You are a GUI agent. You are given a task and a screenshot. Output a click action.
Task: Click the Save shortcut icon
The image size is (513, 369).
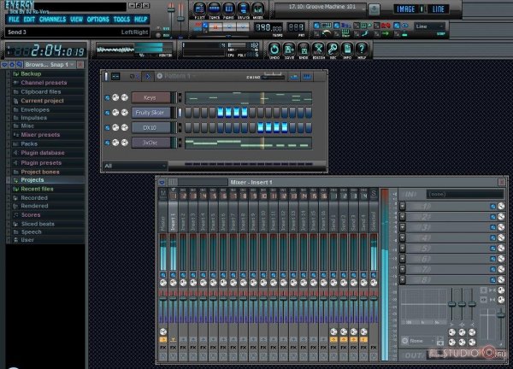[x=289, y=50]
